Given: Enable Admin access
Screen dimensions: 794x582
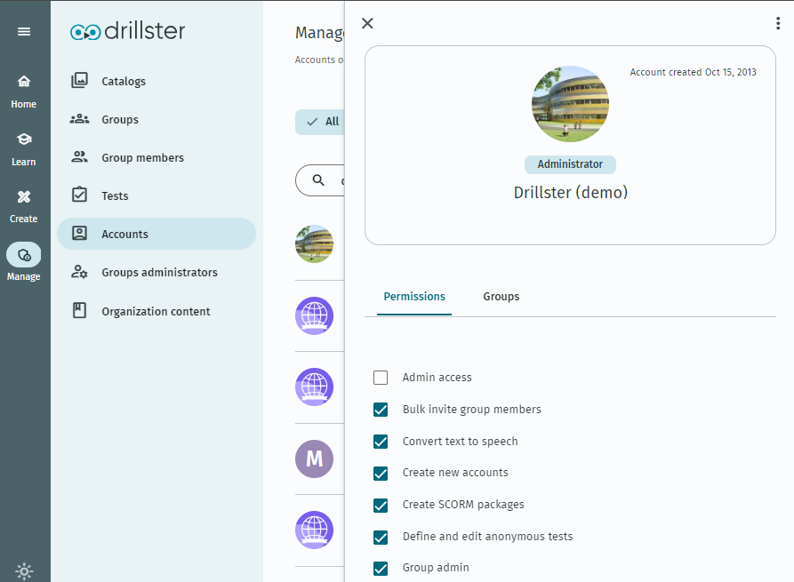Looking at the screenshot, I should coord(381,378).
